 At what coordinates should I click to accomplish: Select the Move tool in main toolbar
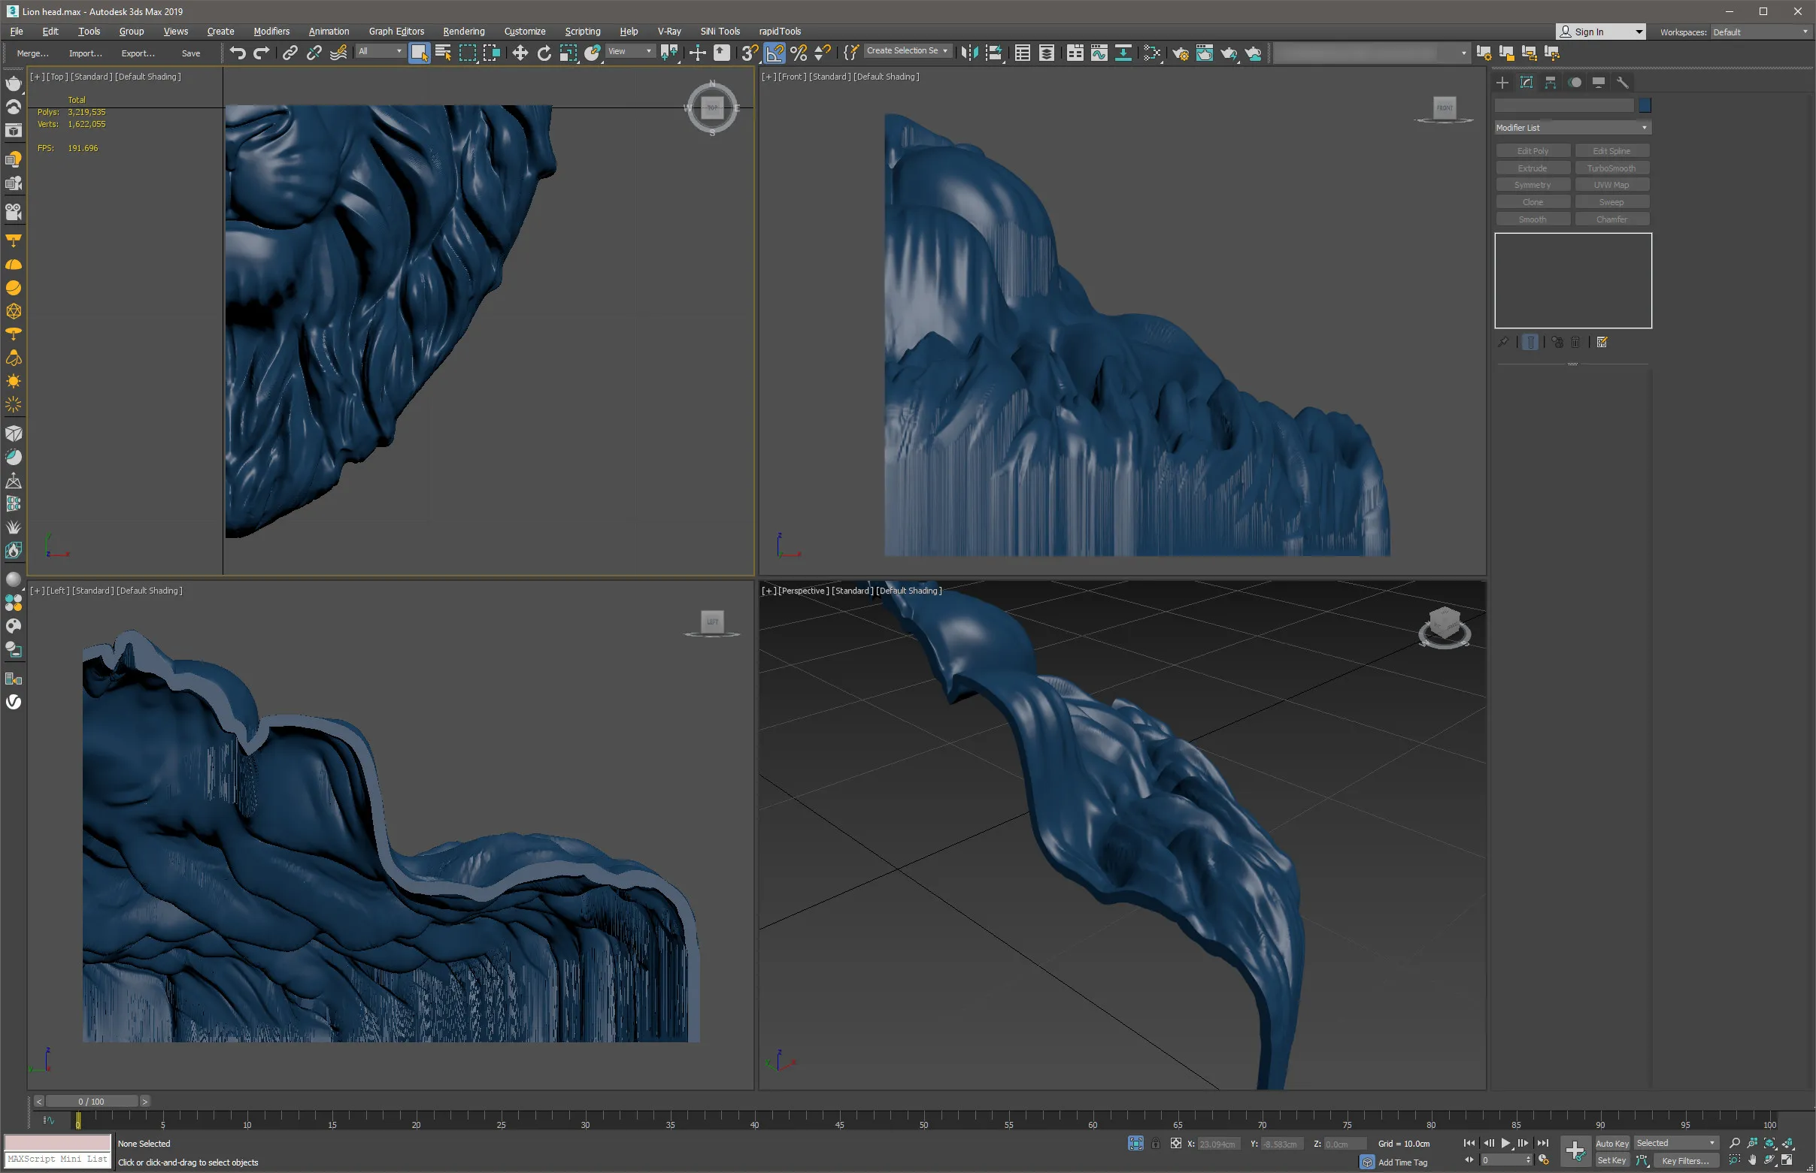(520, 53)
